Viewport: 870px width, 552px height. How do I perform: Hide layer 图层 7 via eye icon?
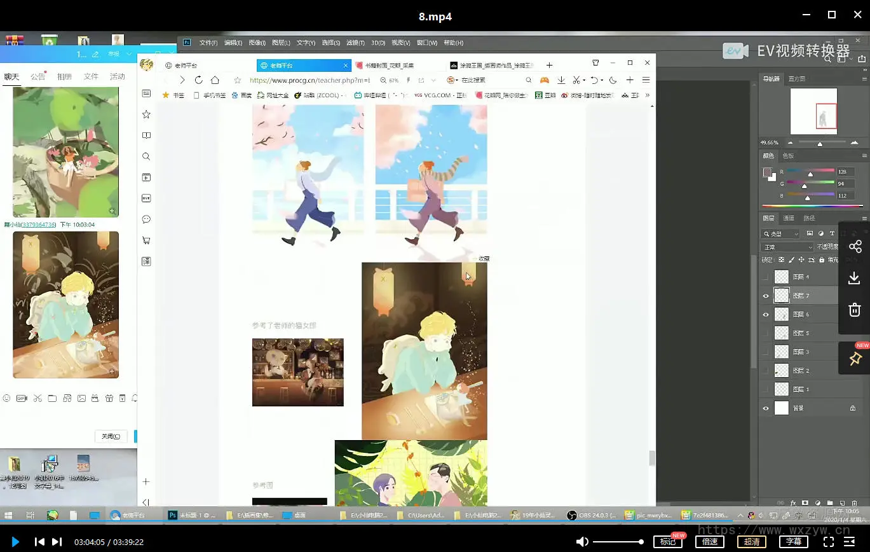(766, 296)
